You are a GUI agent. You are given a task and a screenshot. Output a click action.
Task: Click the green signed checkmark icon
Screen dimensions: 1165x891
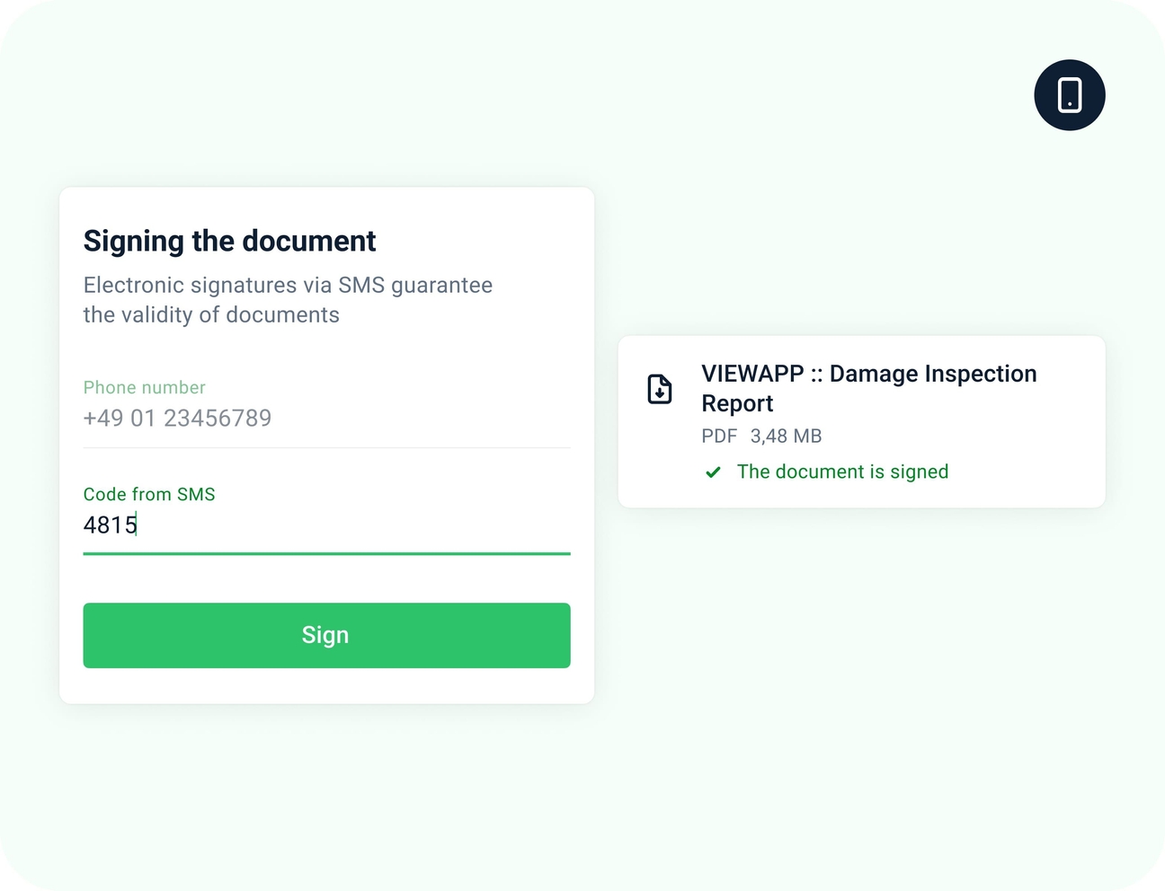713,472
